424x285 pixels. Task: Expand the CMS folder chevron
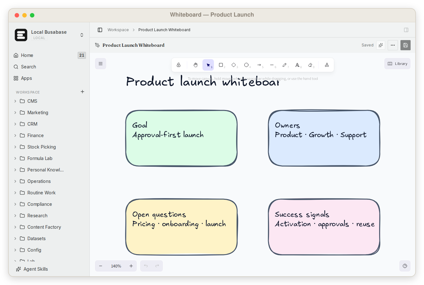15,101
